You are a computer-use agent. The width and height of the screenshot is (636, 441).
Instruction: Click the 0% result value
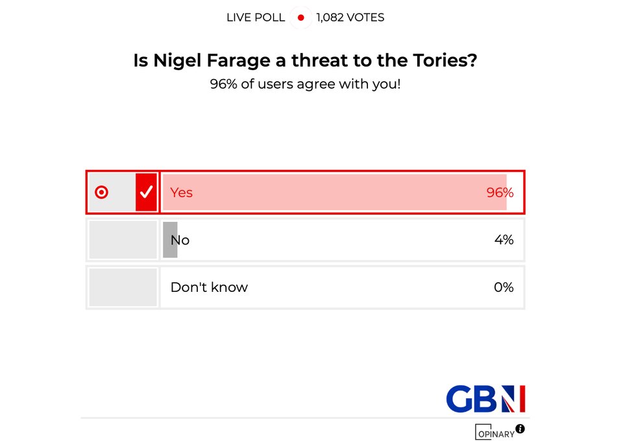504,287
